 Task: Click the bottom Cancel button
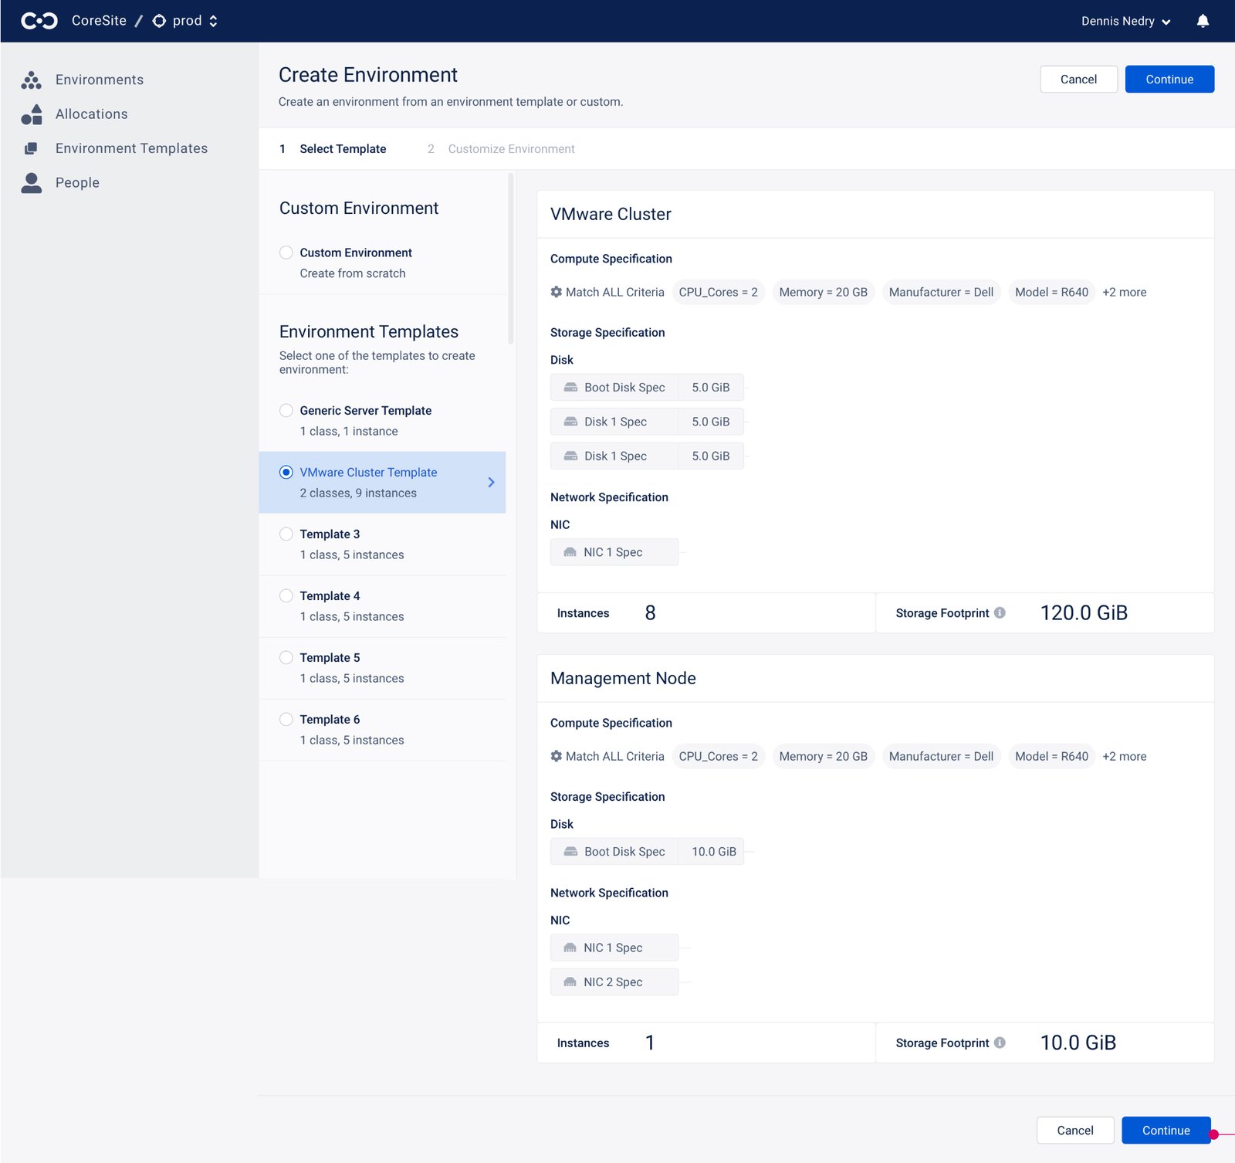coord(1074,1130)
